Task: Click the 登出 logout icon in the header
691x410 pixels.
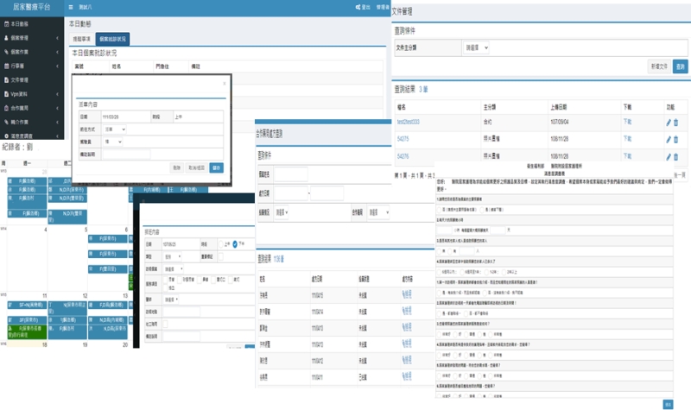Action: pos(358,7)
